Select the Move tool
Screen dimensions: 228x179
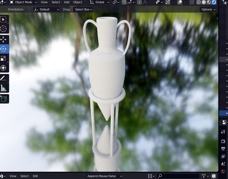click(4, 40)
